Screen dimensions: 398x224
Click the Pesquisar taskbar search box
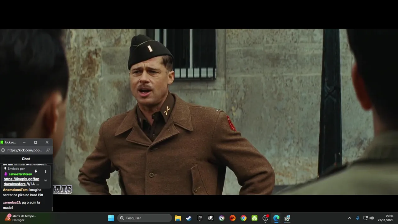tap(144, 218)
